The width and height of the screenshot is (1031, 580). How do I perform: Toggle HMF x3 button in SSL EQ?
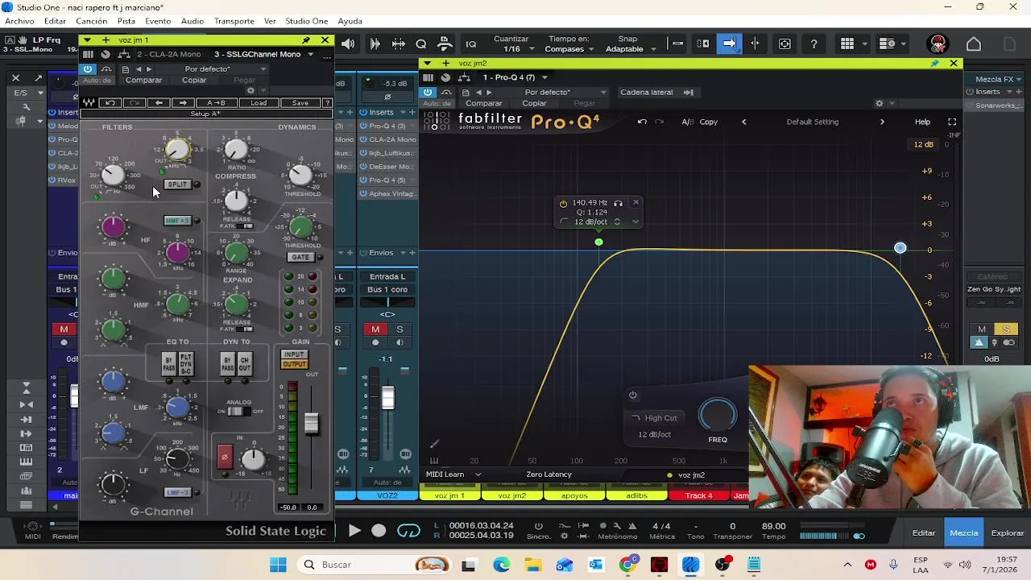[x=176, y=221]
